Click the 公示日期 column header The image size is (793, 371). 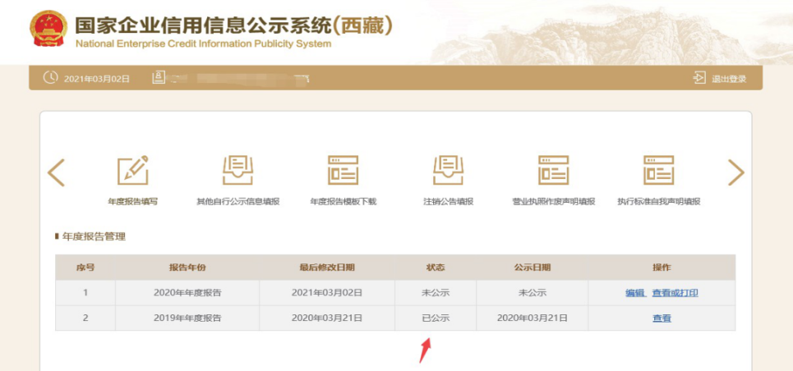click(532, 268)
